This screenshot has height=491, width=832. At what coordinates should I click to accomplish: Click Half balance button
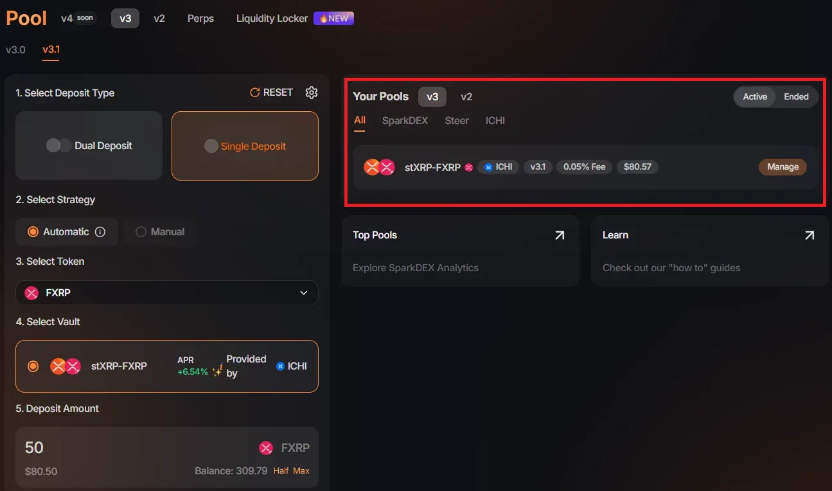click(281, 471)
